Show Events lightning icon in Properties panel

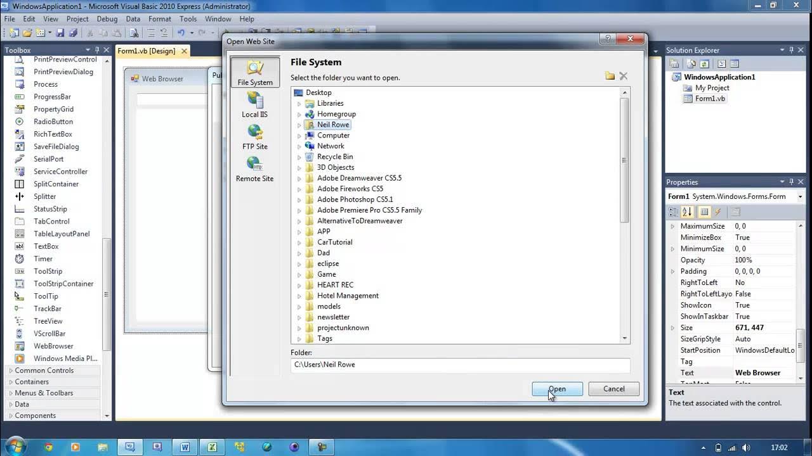(x=718, y=212)
